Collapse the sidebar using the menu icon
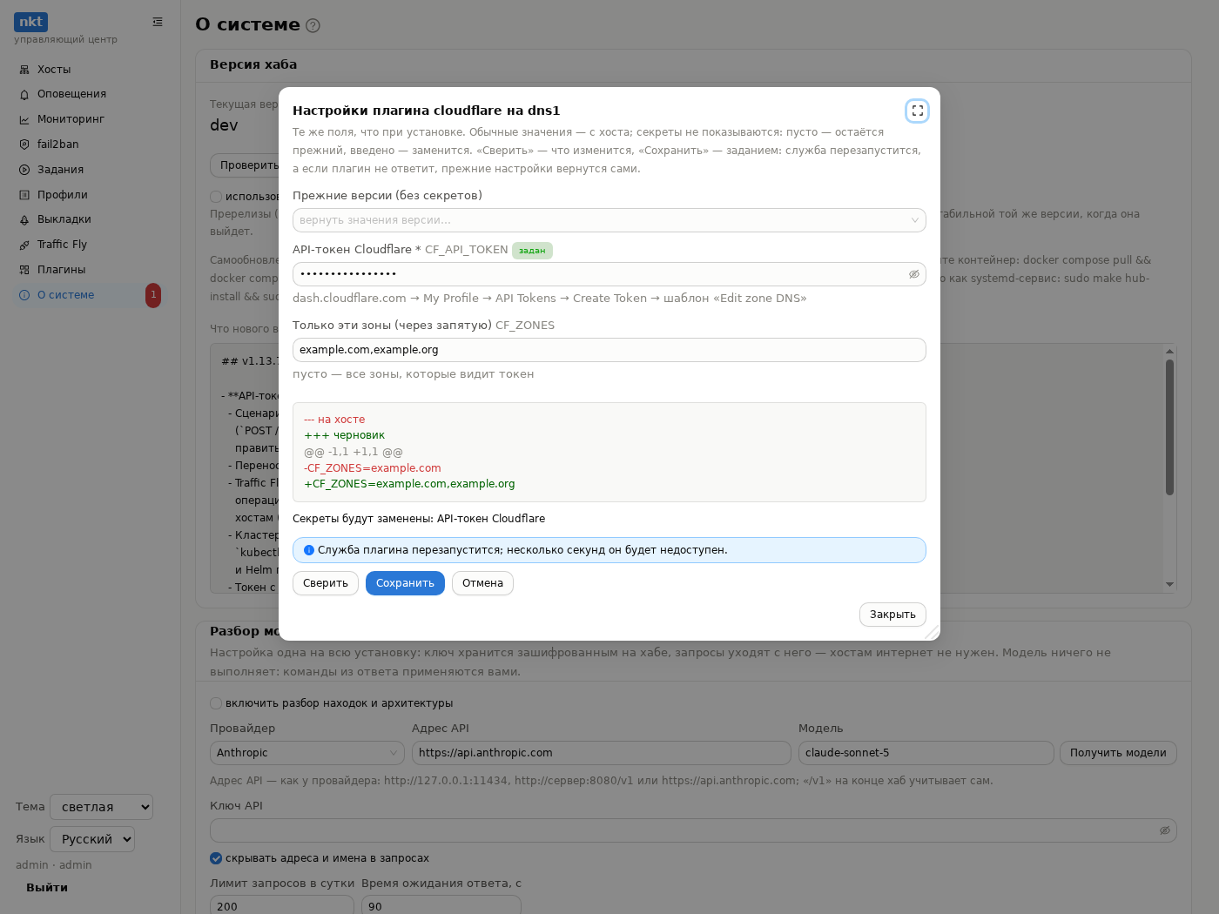This screenshot has height=914, width=1219. coord(158,22)
